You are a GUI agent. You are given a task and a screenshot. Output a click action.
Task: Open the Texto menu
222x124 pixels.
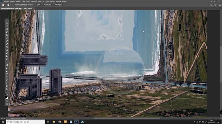28,1
